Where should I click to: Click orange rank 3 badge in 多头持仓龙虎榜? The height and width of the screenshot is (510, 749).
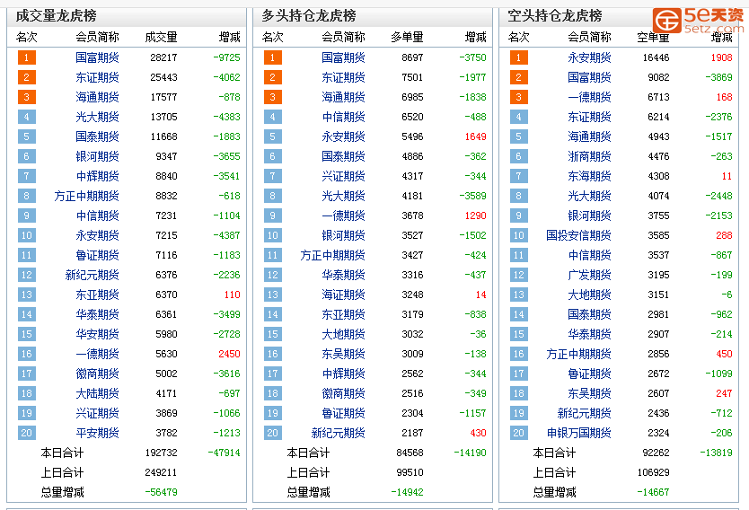point(272,97)
